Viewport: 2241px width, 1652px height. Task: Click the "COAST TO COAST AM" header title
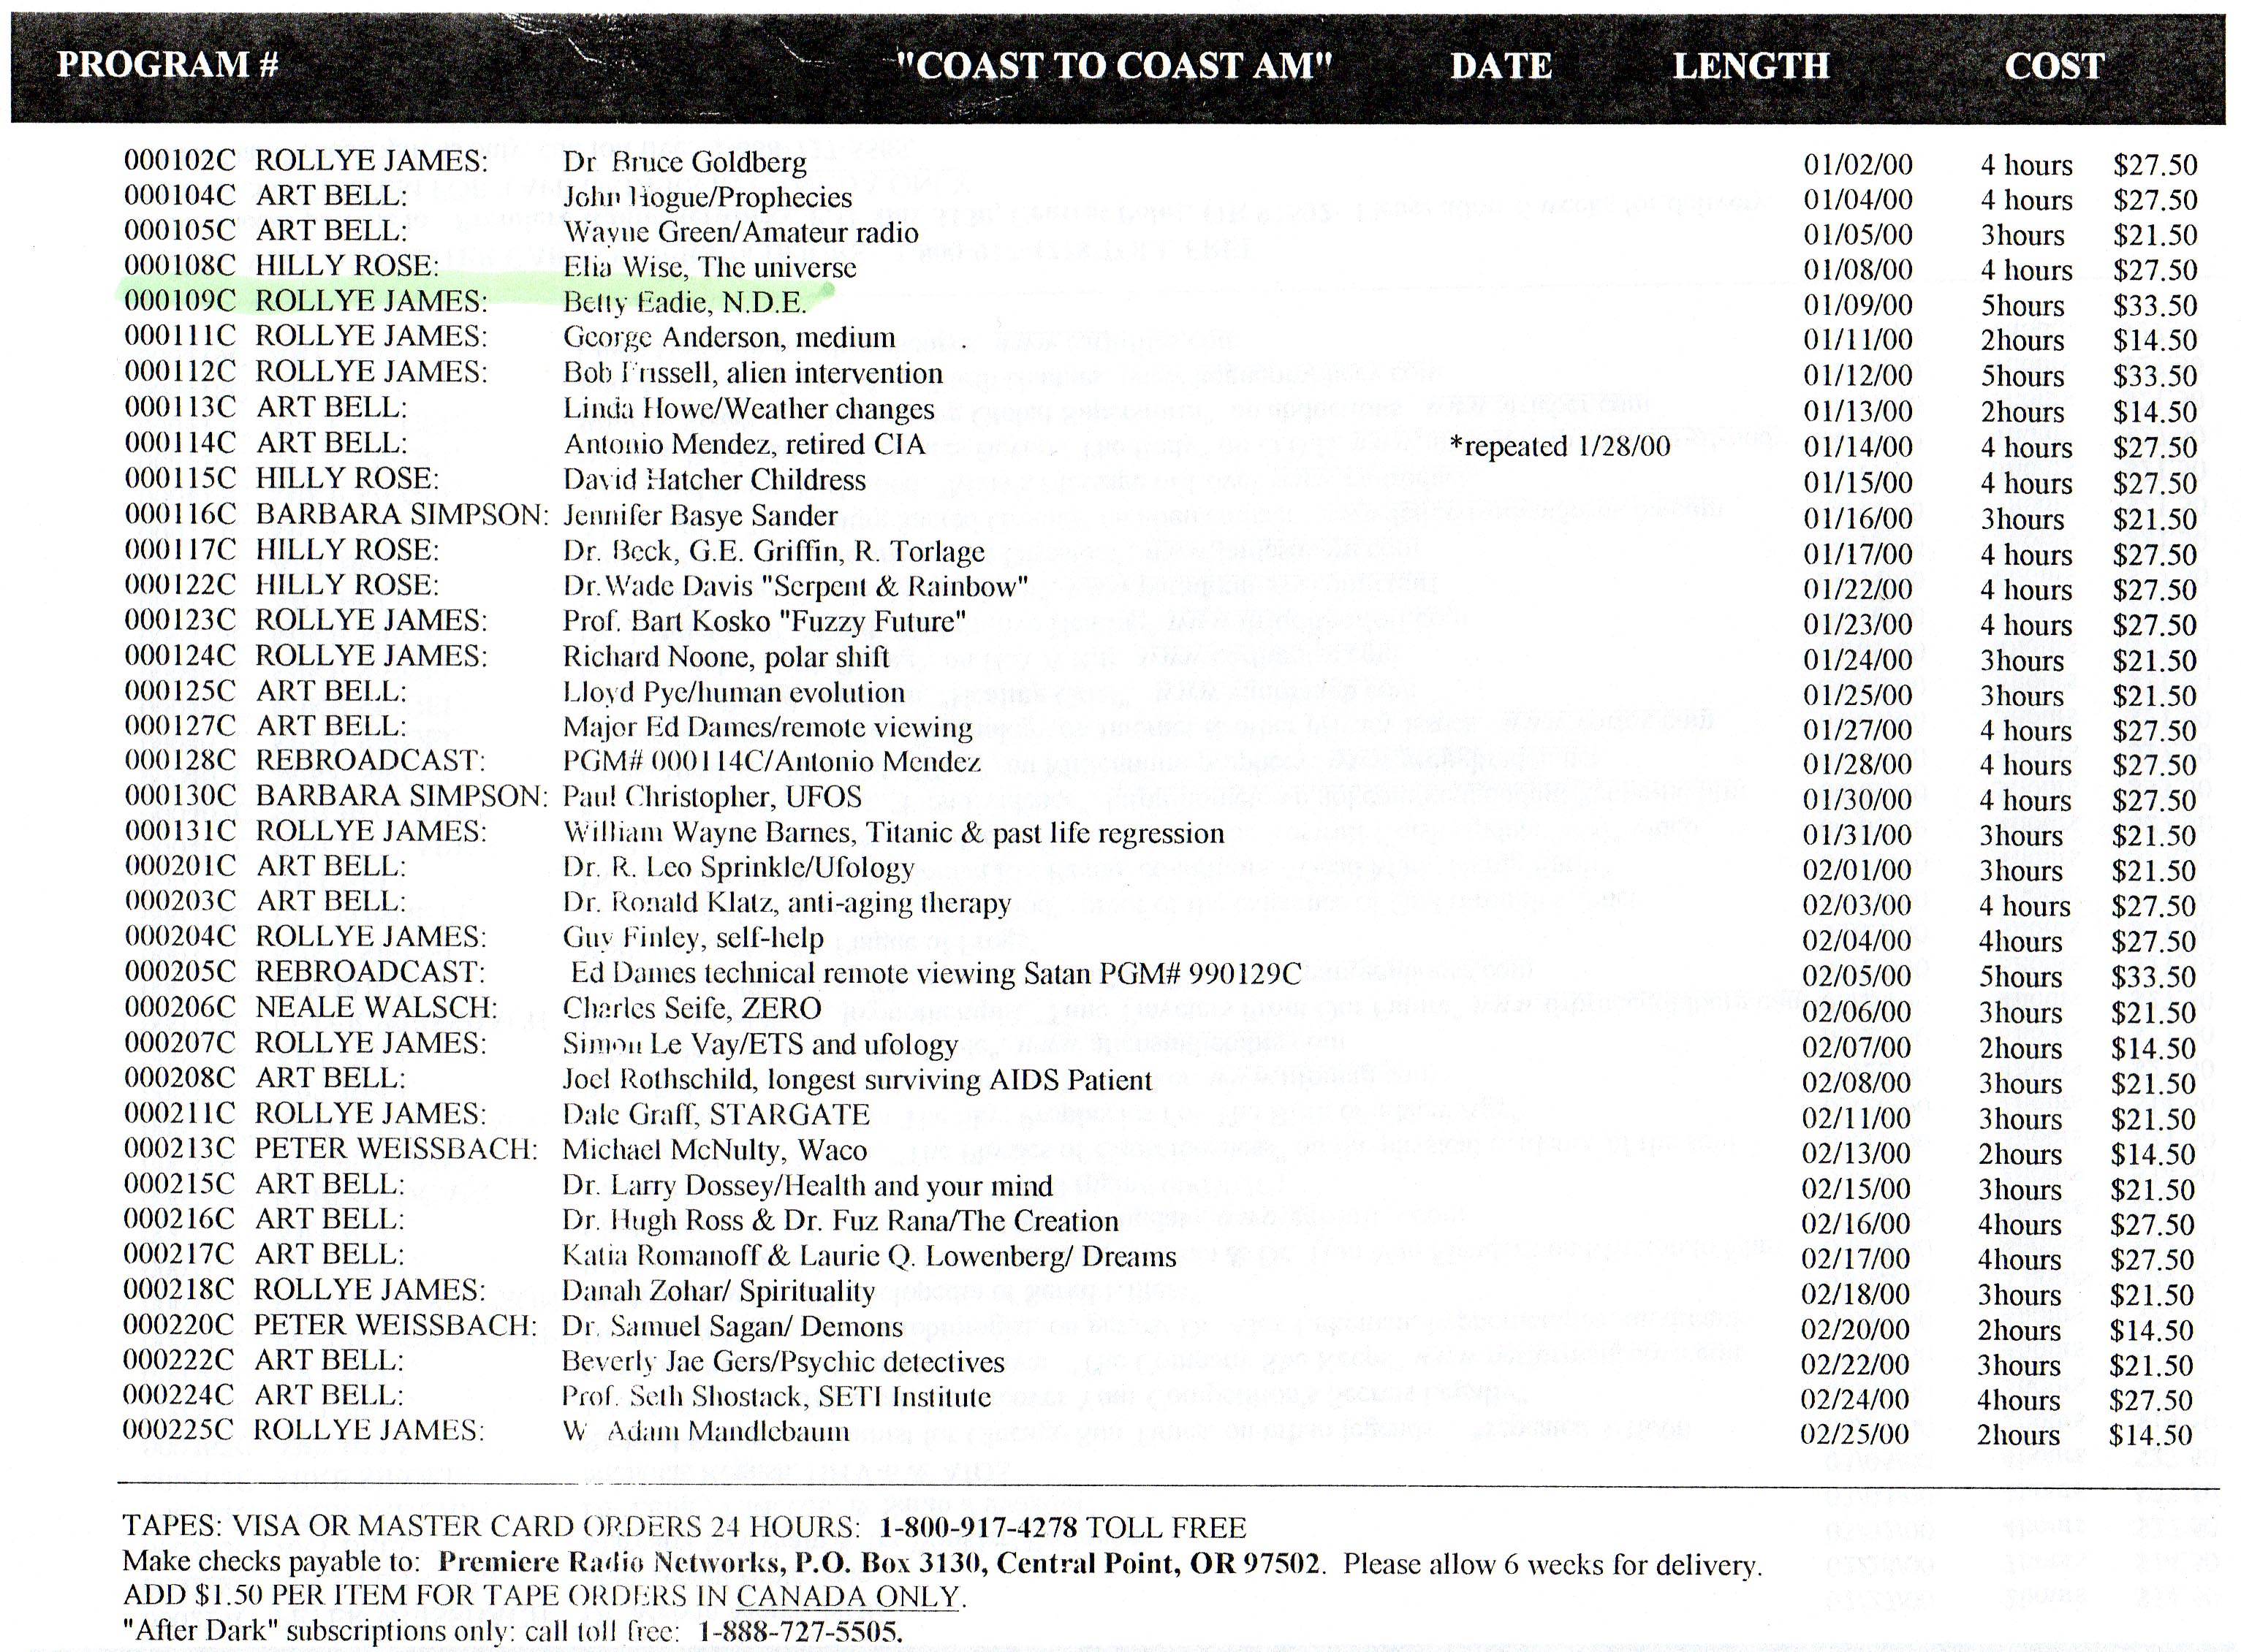(x=1113, y=66)
